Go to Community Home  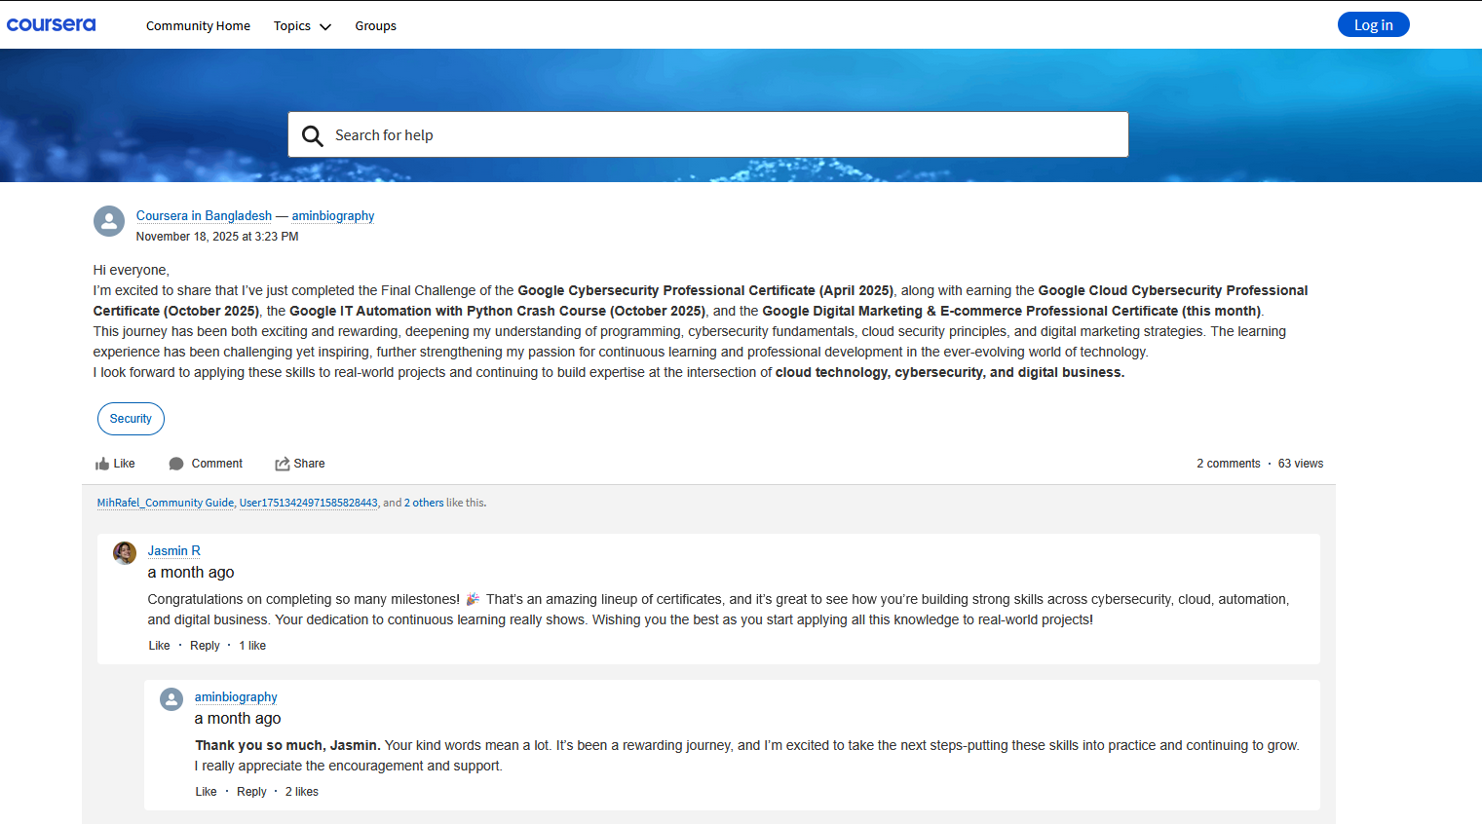198,26
